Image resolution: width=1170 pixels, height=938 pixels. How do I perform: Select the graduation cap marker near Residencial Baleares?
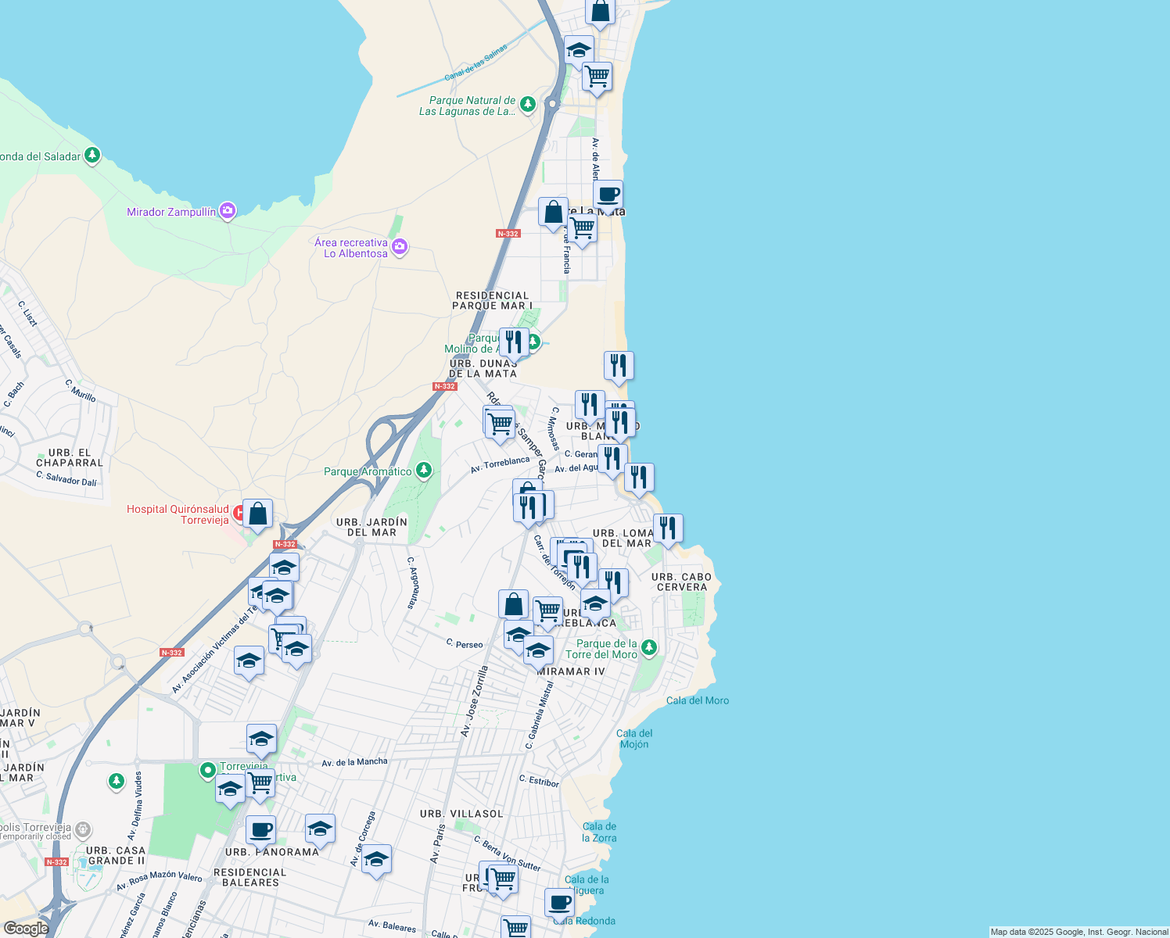pyautogui.click(x=379, y=861)
